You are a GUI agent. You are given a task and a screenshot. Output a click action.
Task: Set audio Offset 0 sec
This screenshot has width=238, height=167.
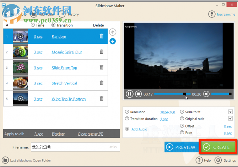[228, 126]
